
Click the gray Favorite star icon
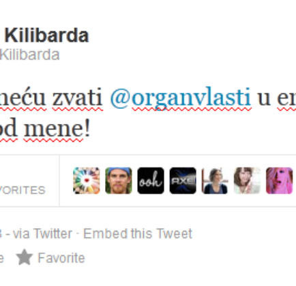coord(25,257)
